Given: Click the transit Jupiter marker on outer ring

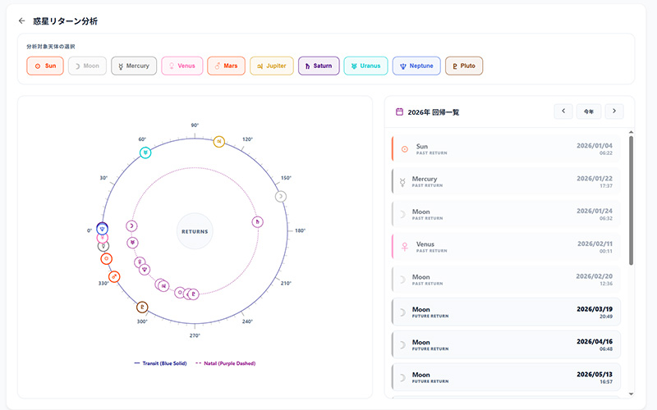Looking at the screenshot, I should pos(218,142).
